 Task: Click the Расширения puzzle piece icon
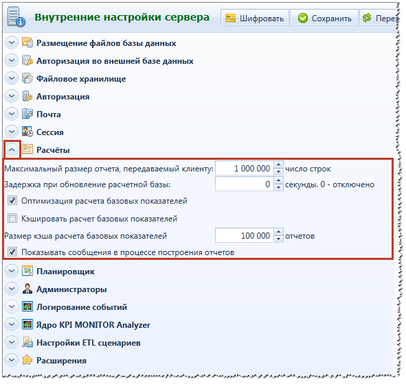point(27,360)
